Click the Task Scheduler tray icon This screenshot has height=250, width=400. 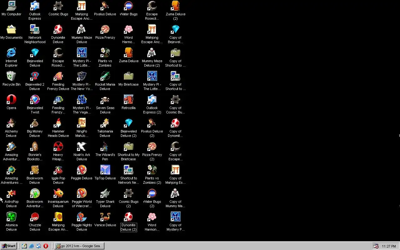[x=376, y=246]
